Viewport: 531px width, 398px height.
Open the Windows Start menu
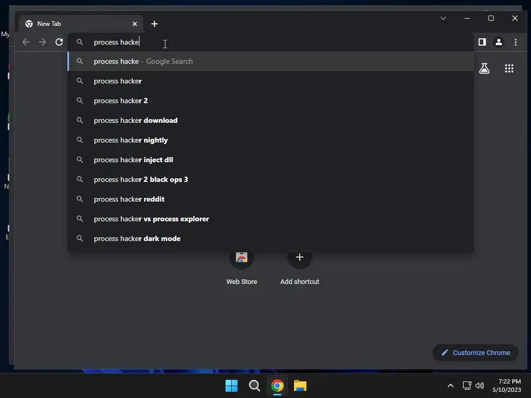coord(232,386)
